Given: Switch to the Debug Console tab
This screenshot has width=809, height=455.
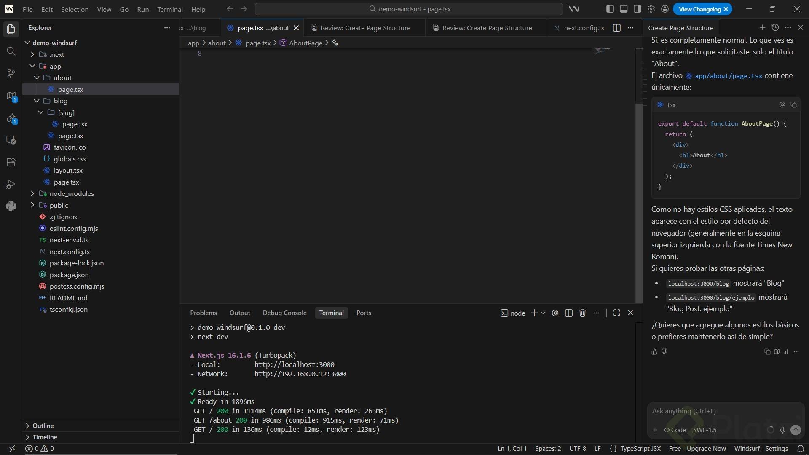Looking at the screenshot, I should (284, 313).
